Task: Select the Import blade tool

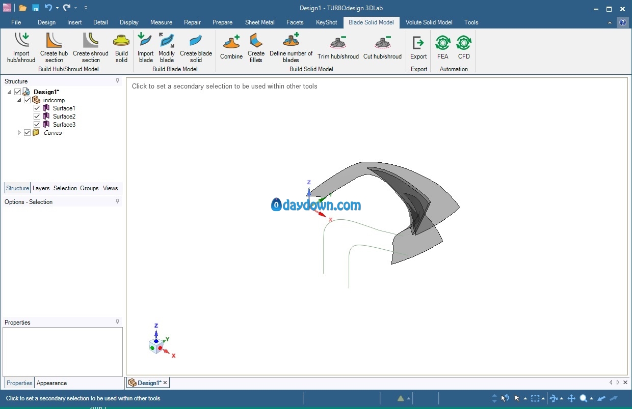Action: pyautogui.click(x=145, y=41)
